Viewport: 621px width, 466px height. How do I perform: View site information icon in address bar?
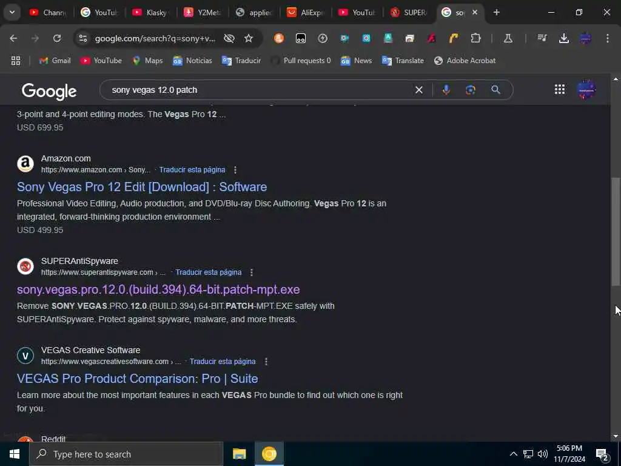[x=82, y=38]
